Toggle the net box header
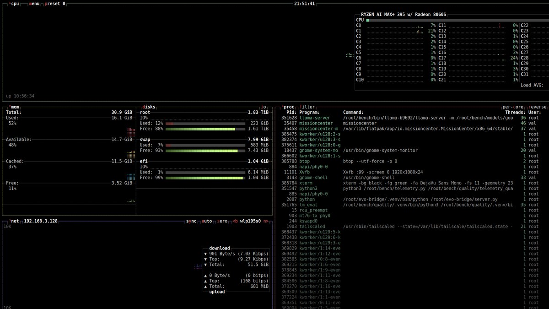This screenshot has height=309, width=549. click(x=14, y=221)
